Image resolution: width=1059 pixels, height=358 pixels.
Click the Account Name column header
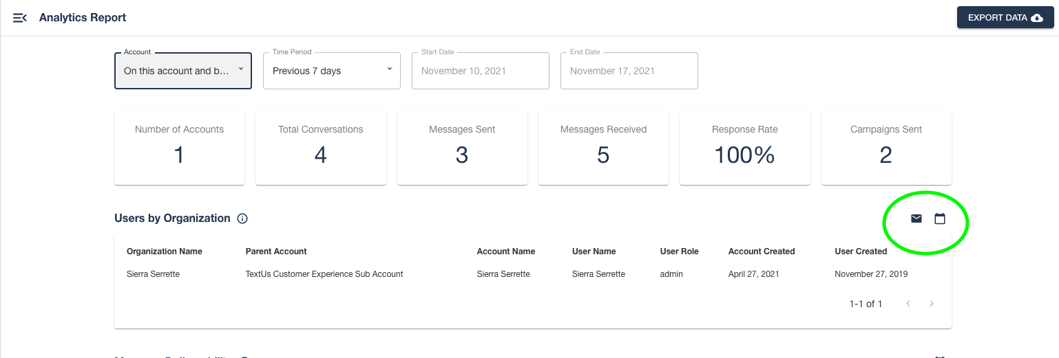pos(506,251)
